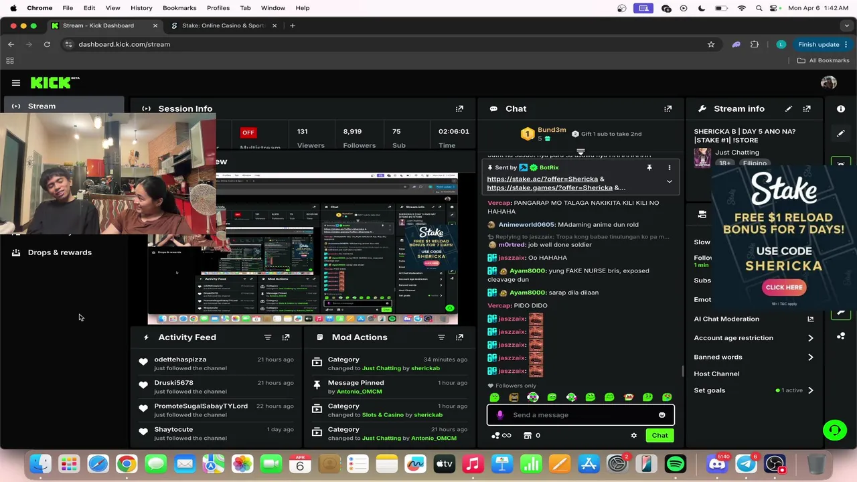Click the Just Chatting category thumbnail

click(702, 157)
